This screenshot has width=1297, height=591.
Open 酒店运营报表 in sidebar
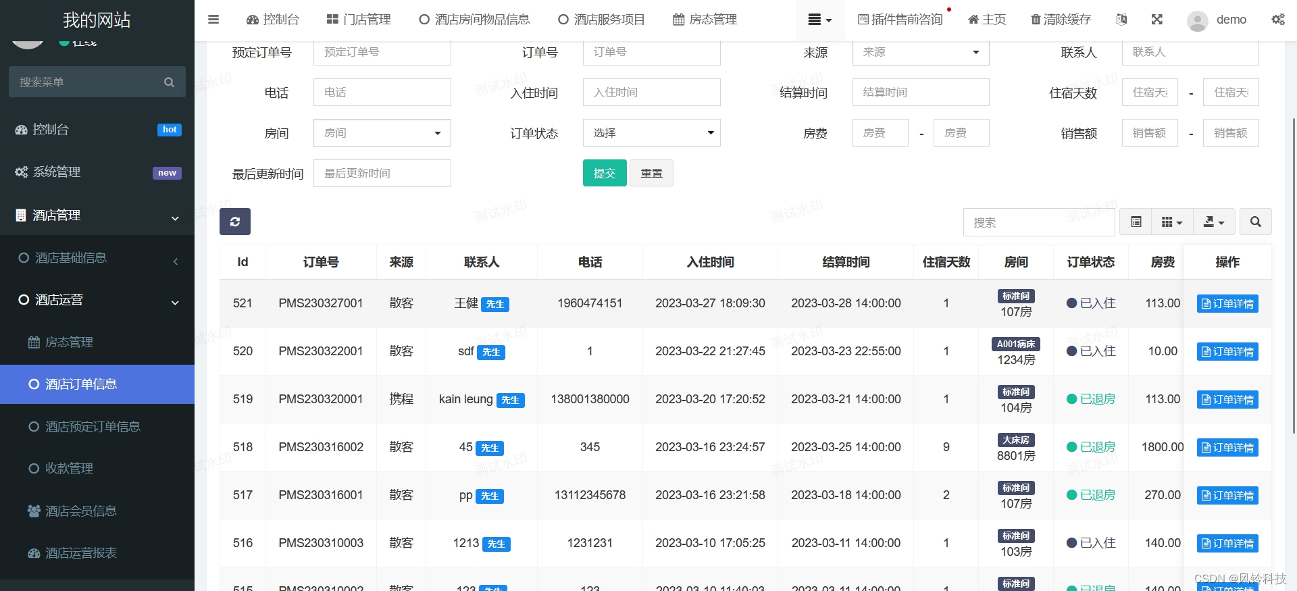97,553
